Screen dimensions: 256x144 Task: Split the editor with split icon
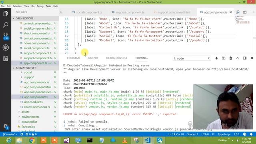point(245,12)
